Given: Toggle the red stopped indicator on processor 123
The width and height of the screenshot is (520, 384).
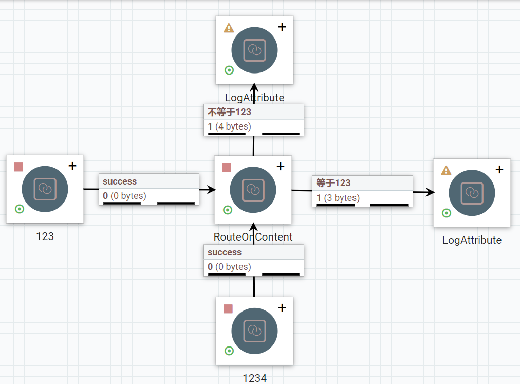Looking at the screenshot, I should [18, 167].
